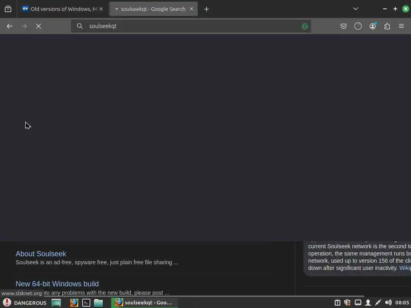411x308 pixels.
Task: Open the recent browsing panel icon
Action: click(x=8, y=9)
